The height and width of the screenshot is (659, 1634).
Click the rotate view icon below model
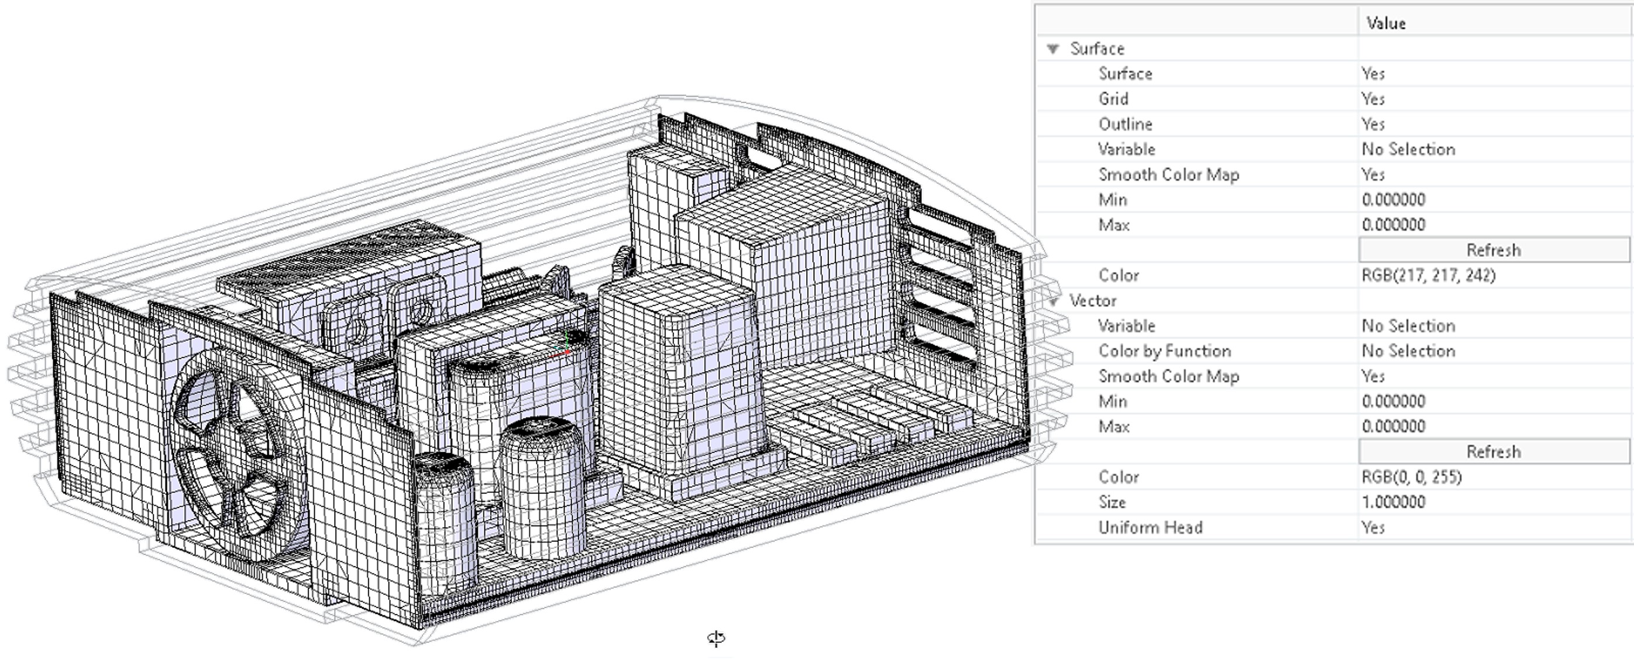716,638
